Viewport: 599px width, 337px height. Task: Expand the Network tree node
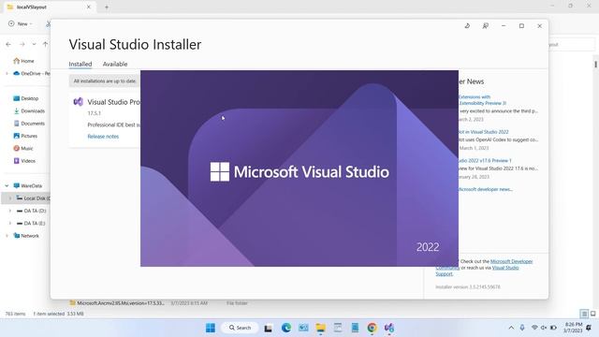tap(7, 236)
